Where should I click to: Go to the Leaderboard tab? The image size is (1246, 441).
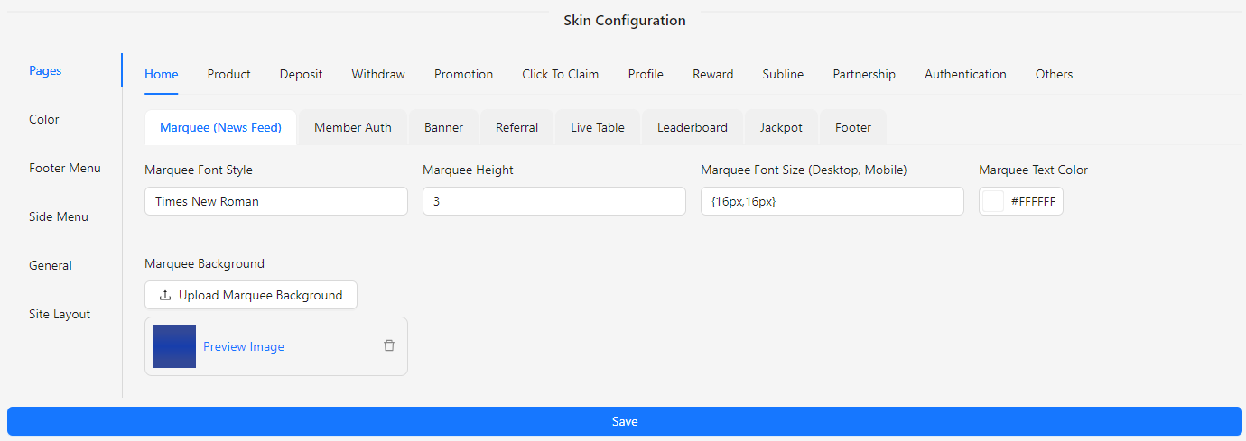click(693, 127)
